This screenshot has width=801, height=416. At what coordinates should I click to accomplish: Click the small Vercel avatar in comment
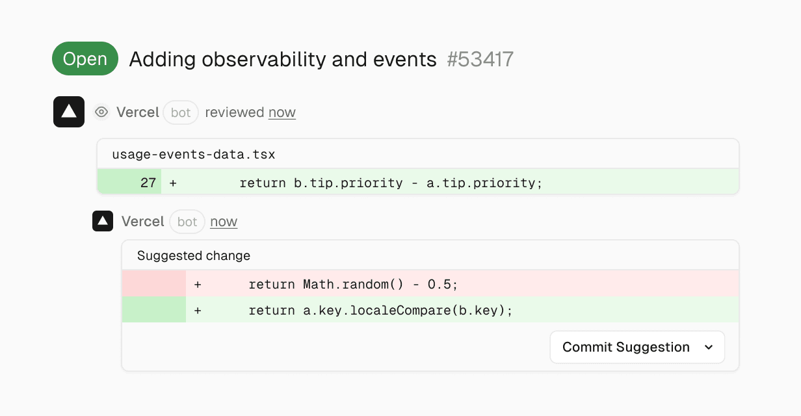coord(103,222)
